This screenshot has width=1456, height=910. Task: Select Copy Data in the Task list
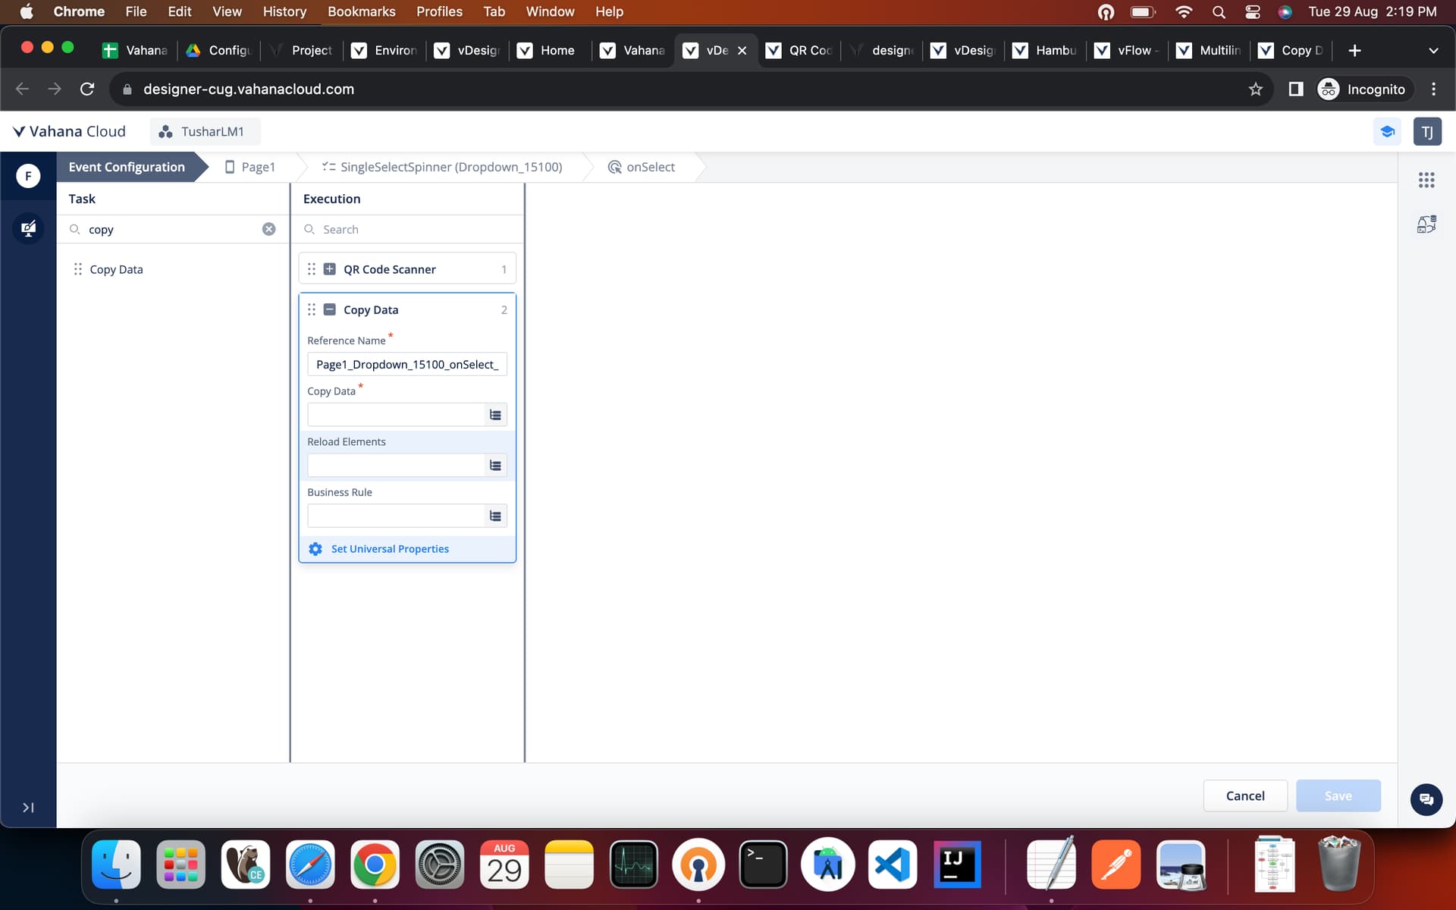116,269
